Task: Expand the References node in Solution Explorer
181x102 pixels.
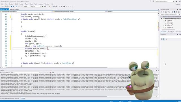Action: tap(163, 22)
